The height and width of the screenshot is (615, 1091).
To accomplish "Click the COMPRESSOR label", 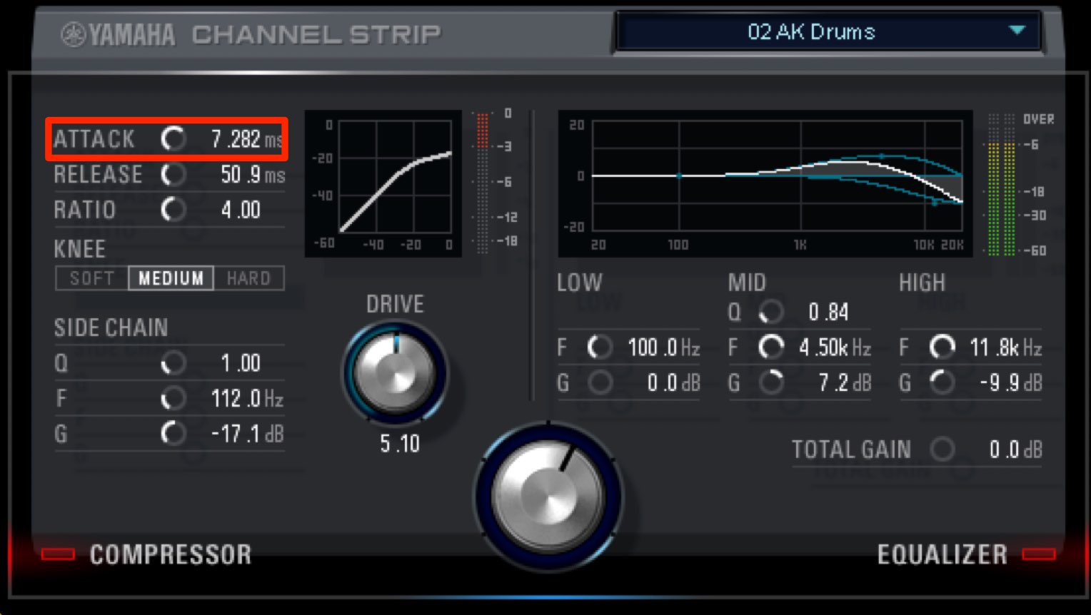I will [x=171, y=554].
